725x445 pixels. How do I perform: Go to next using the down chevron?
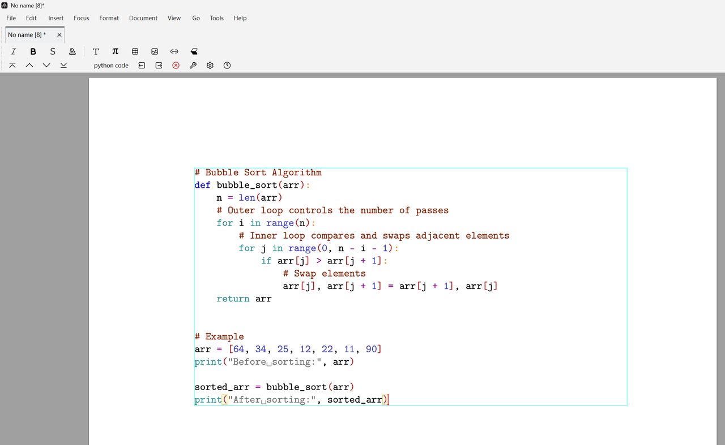pos(46,66)
